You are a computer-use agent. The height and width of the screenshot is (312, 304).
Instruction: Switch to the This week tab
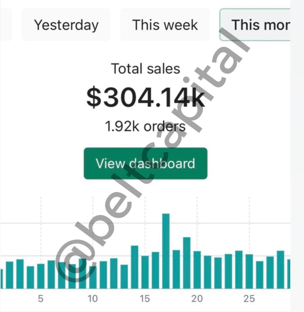click(165, 25)
